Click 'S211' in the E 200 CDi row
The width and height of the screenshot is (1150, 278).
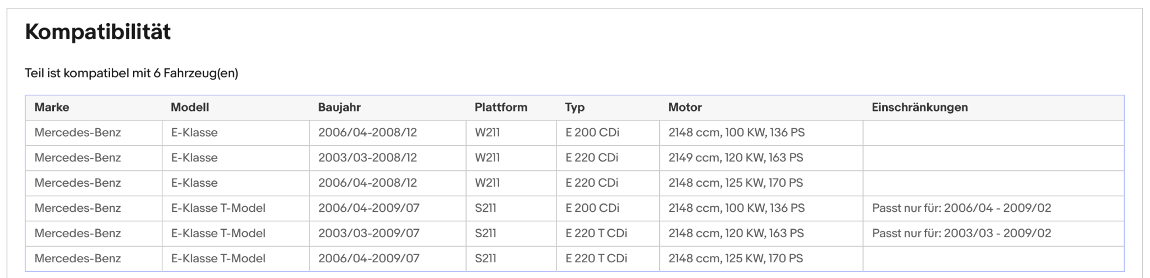pos(486,208)
